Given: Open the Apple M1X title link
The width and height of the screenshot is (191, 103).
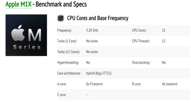Looking at the screenshot, I should [x=18, y=4].
